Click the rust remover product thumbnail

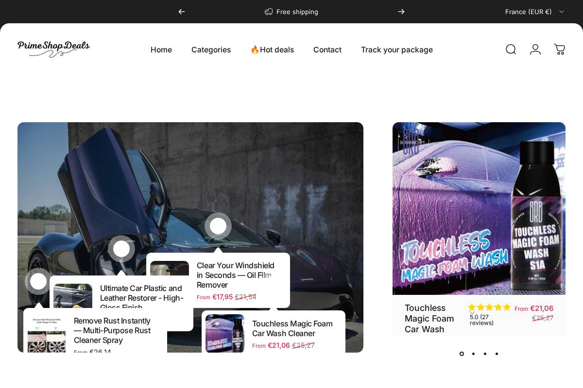[x=47, y=335]
